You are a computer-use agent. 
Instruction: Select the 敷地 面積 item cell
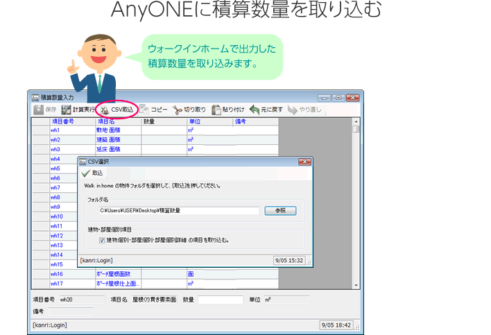click(x=118, y=130)
